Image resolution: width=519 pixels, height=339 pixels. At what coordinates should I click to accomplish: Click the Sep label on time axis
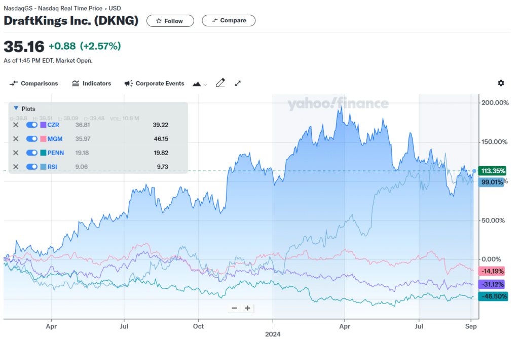[x=471, y=326]
